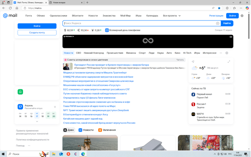Open browser menu three dots
Screen dimensions: 251x157
[241, 8]
